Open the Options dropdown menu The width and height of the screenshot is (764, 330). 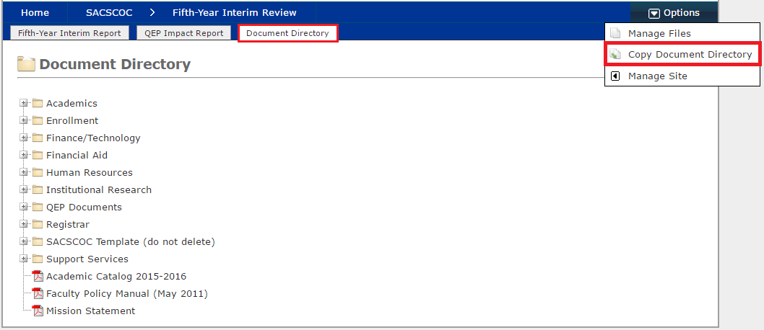tap(674, 12)
